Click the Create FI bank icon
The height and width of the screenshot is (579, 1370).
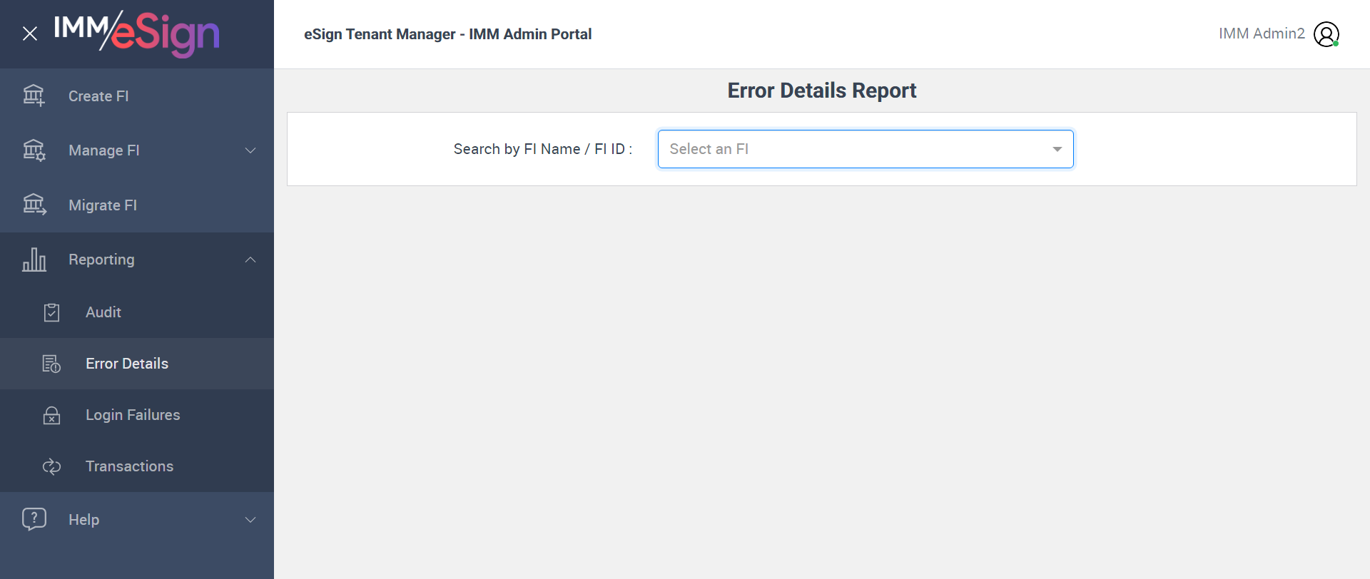(34, 96)
